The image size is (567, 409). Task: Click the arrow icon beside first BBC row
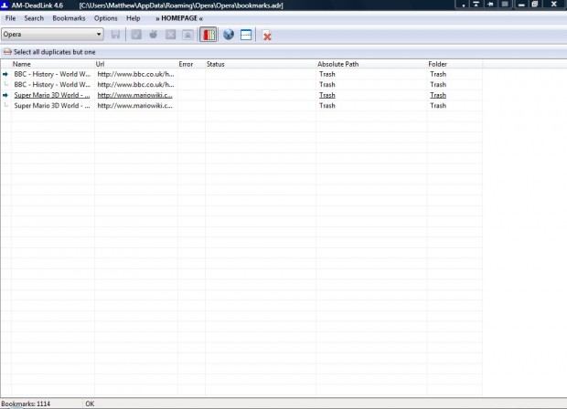coord(5,74)
